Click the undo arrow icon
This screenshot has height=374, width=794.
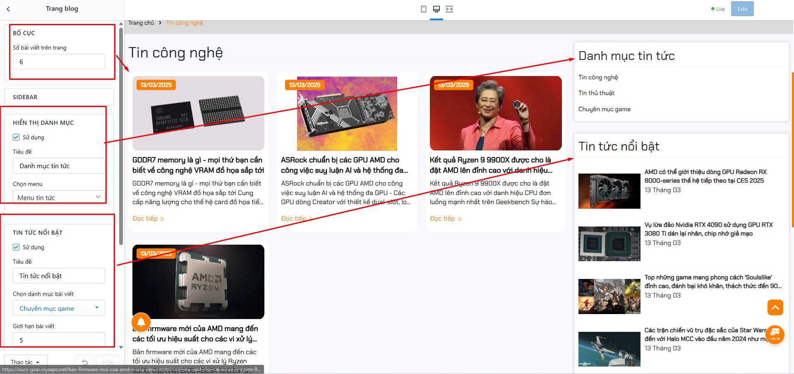pos(85,362)
